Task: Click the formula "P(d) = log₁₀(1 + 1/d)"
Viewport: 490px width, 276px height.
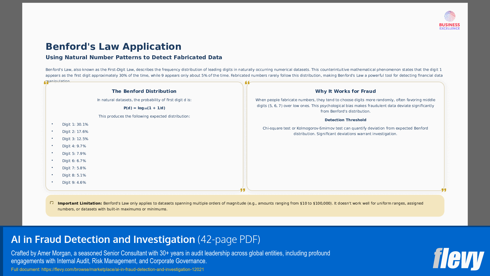Action: (x=144, y=108)
